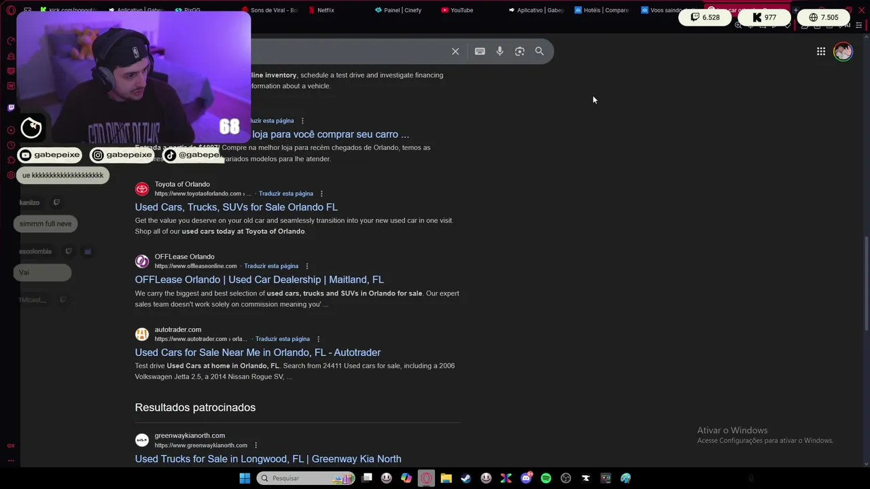Screen dimensions: 870x489
Task: Open the Opera menu logo at the window corner
Action: (11, 10)
